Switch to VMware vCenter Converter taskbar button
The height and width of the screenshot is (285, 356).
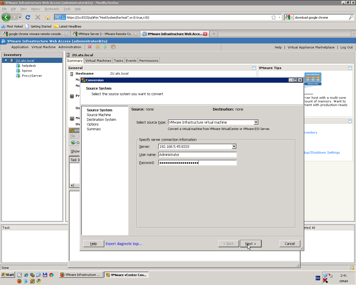[127, 275]
